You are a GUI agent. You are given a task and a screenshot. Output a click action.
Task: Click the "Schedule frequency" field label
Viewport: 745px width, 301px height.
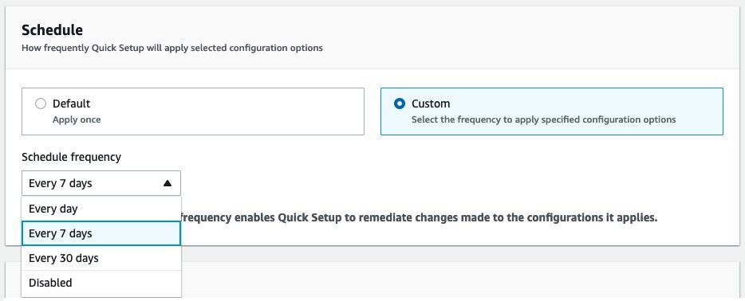pos(71,157)
